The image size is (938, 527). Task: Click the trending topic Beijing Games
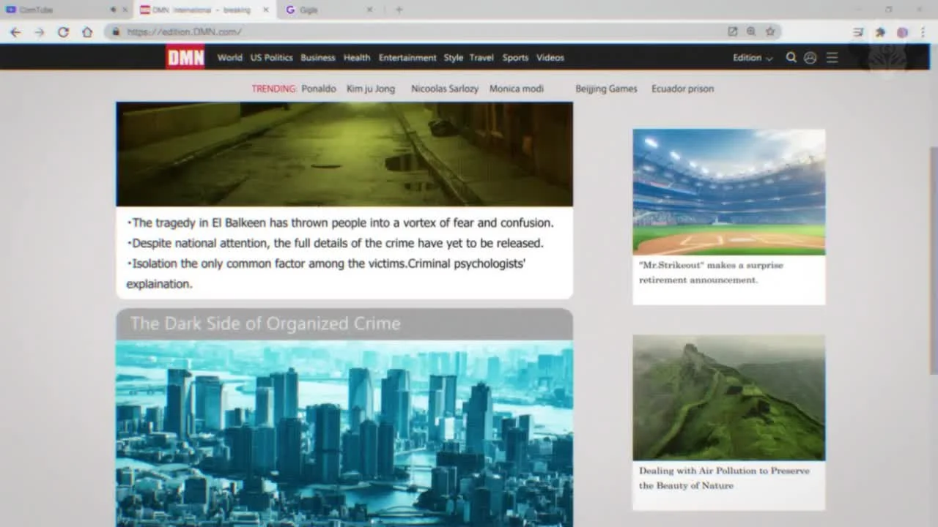coord(606,89)
